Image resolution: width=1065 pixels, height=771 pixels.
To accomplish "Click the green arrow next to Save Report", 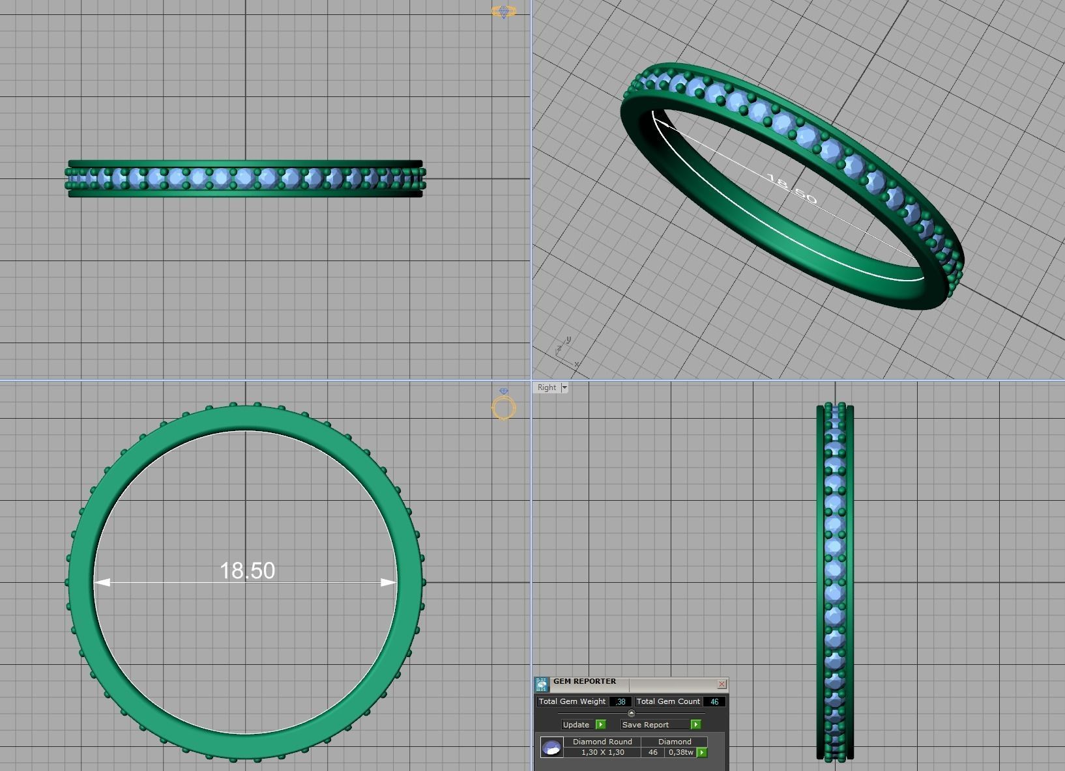I will click(695, 724).
